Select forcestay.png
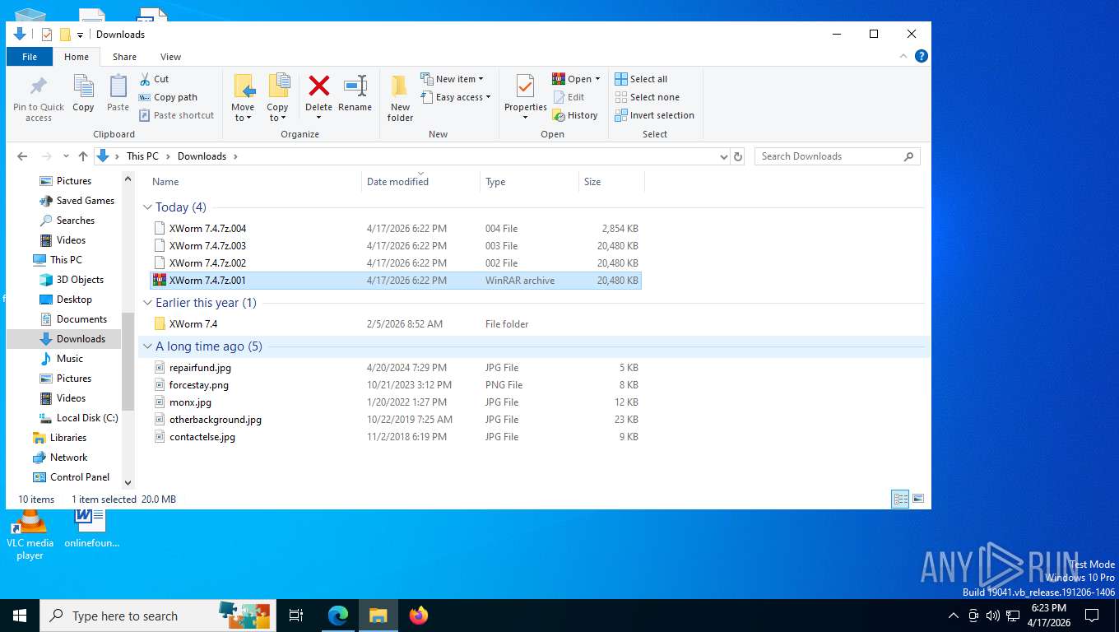The height and width of the screenshot is (632, 1119). click(x=396, y=385)
